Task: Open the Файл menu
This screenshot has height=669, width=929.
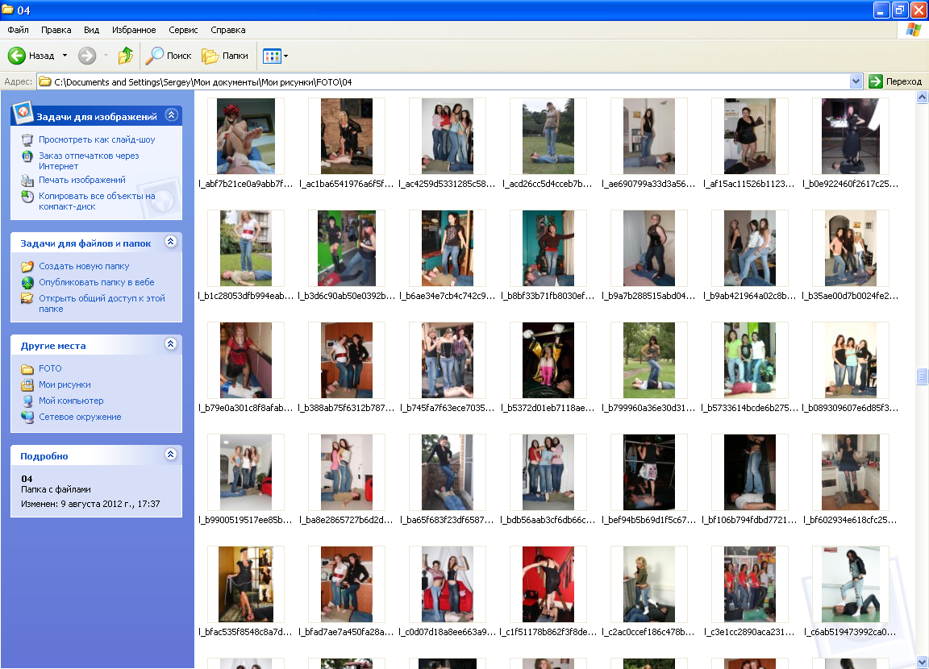Action: (x=19, y=30)
